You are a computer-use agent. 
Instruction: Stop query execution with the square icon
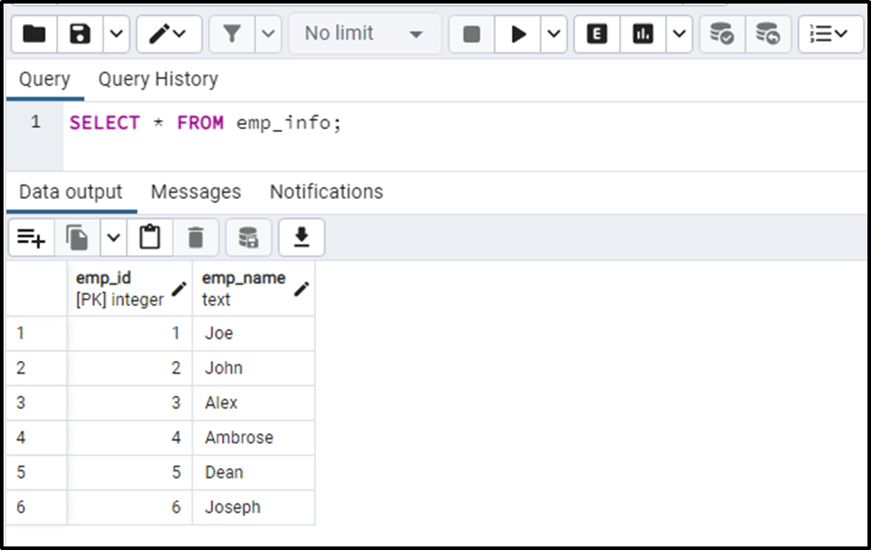[x=472, y=34]
